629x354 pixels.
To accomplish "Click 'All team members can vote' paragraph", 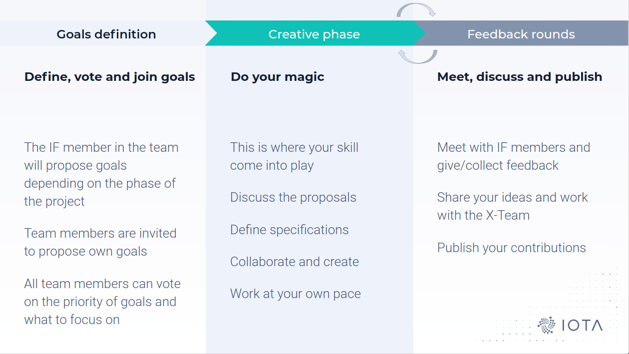I will pos(102,302).
